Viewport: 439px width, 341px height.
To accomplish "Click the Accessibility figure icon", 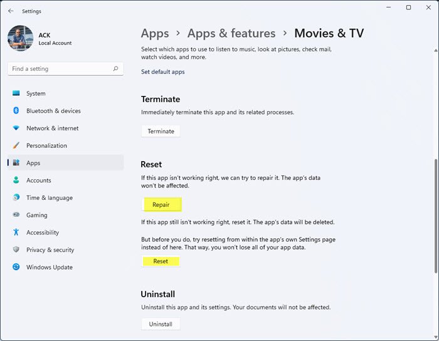I will pyautogui.click(x=16, y=233).
